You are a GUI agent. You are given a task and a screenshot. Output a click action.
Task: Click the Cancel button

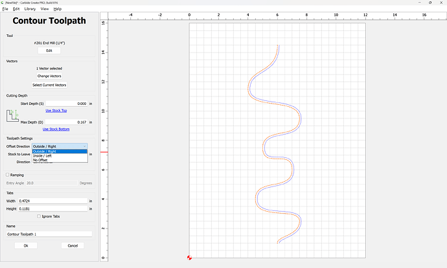pos(73,245)
